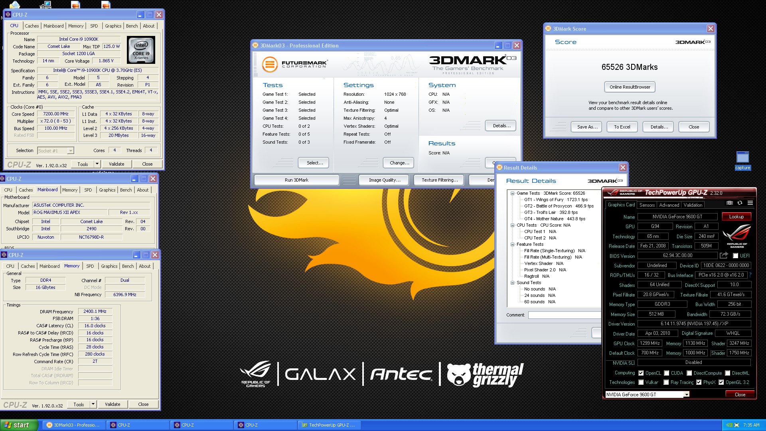Open Validation tab in GPU-Z
The height and width of the screenshot is (431, 766).
point(693,205)
